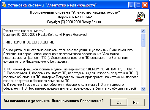
Task: Click the Версия 6.62.80.642 text
Action: (75, 17)
